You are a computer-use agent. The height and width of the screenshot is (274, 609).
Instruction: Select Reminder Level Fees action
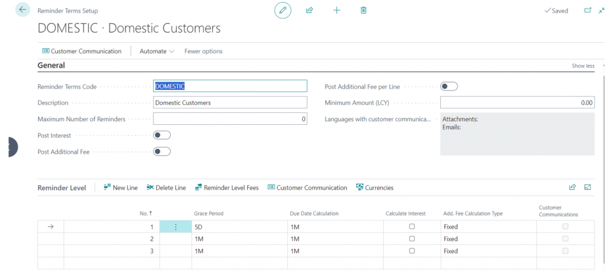pyautogui.click(x=227, y=188)
